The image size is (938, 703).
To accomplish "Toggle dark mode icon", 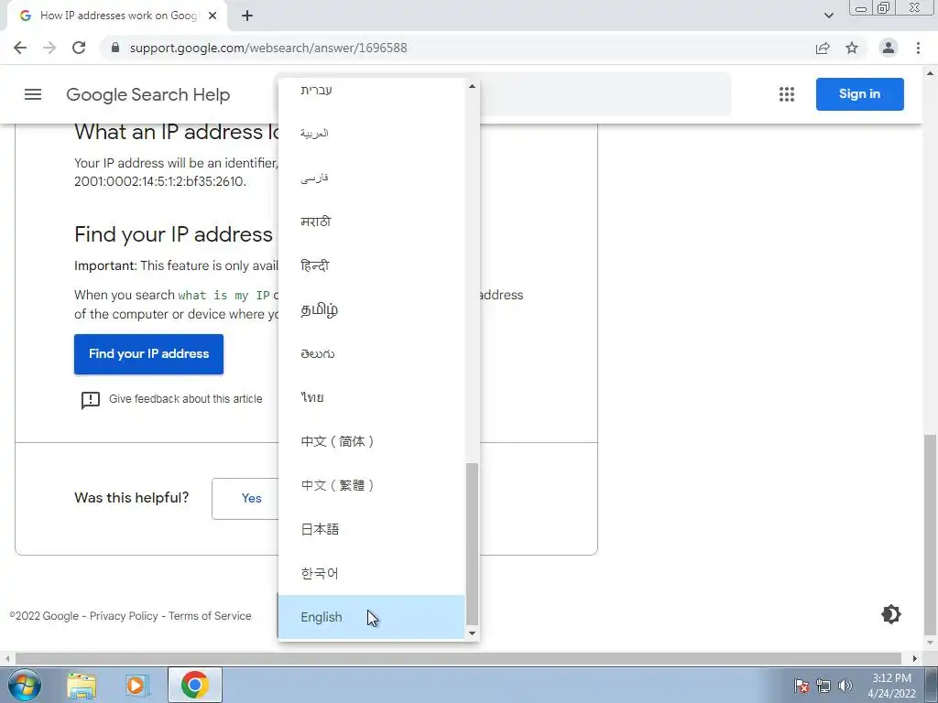I will (890, 614).
